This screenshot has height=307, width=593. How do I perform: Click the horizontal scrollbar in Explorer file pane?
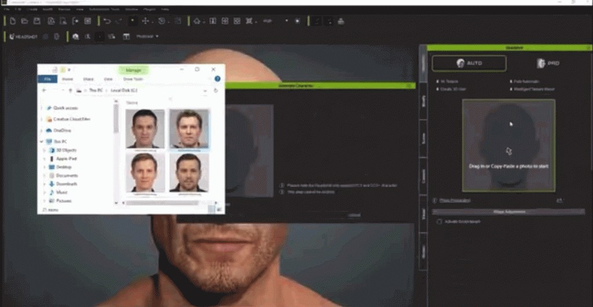[x=162, y=203]
